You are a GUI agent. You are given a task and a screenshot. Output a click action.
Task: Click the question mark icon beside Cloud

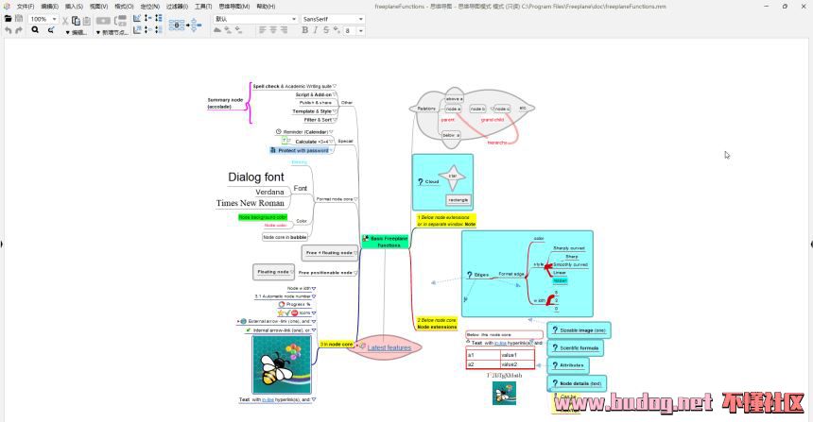[x=420, y=181]
